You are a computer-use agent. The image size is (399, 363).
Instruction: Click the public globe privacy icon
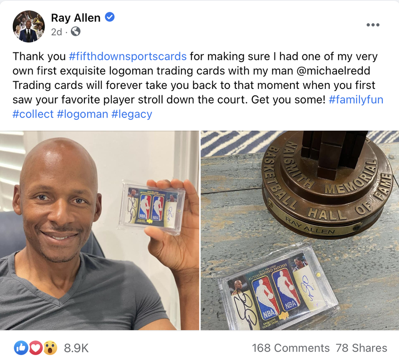pyautogui.click(x=75, y=32)
